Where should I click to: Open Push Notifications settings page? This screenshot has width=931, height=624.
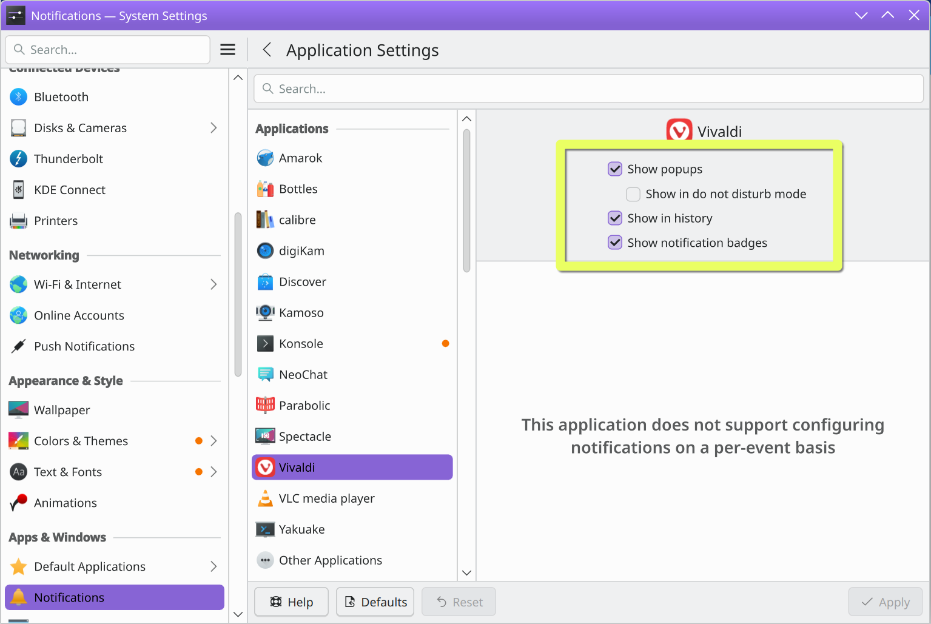point(84,346)
